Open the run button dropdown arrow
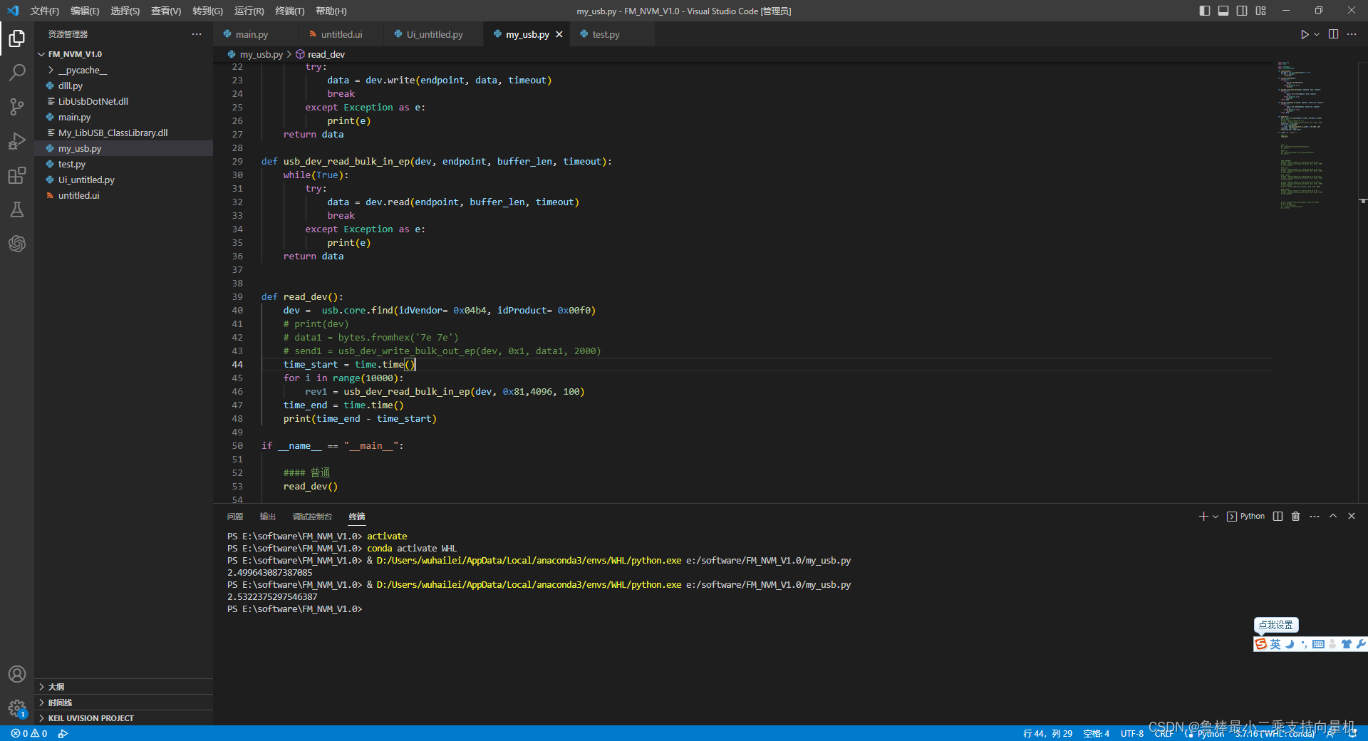Screen dimensions: 1368x741 tap(1317, 34)
